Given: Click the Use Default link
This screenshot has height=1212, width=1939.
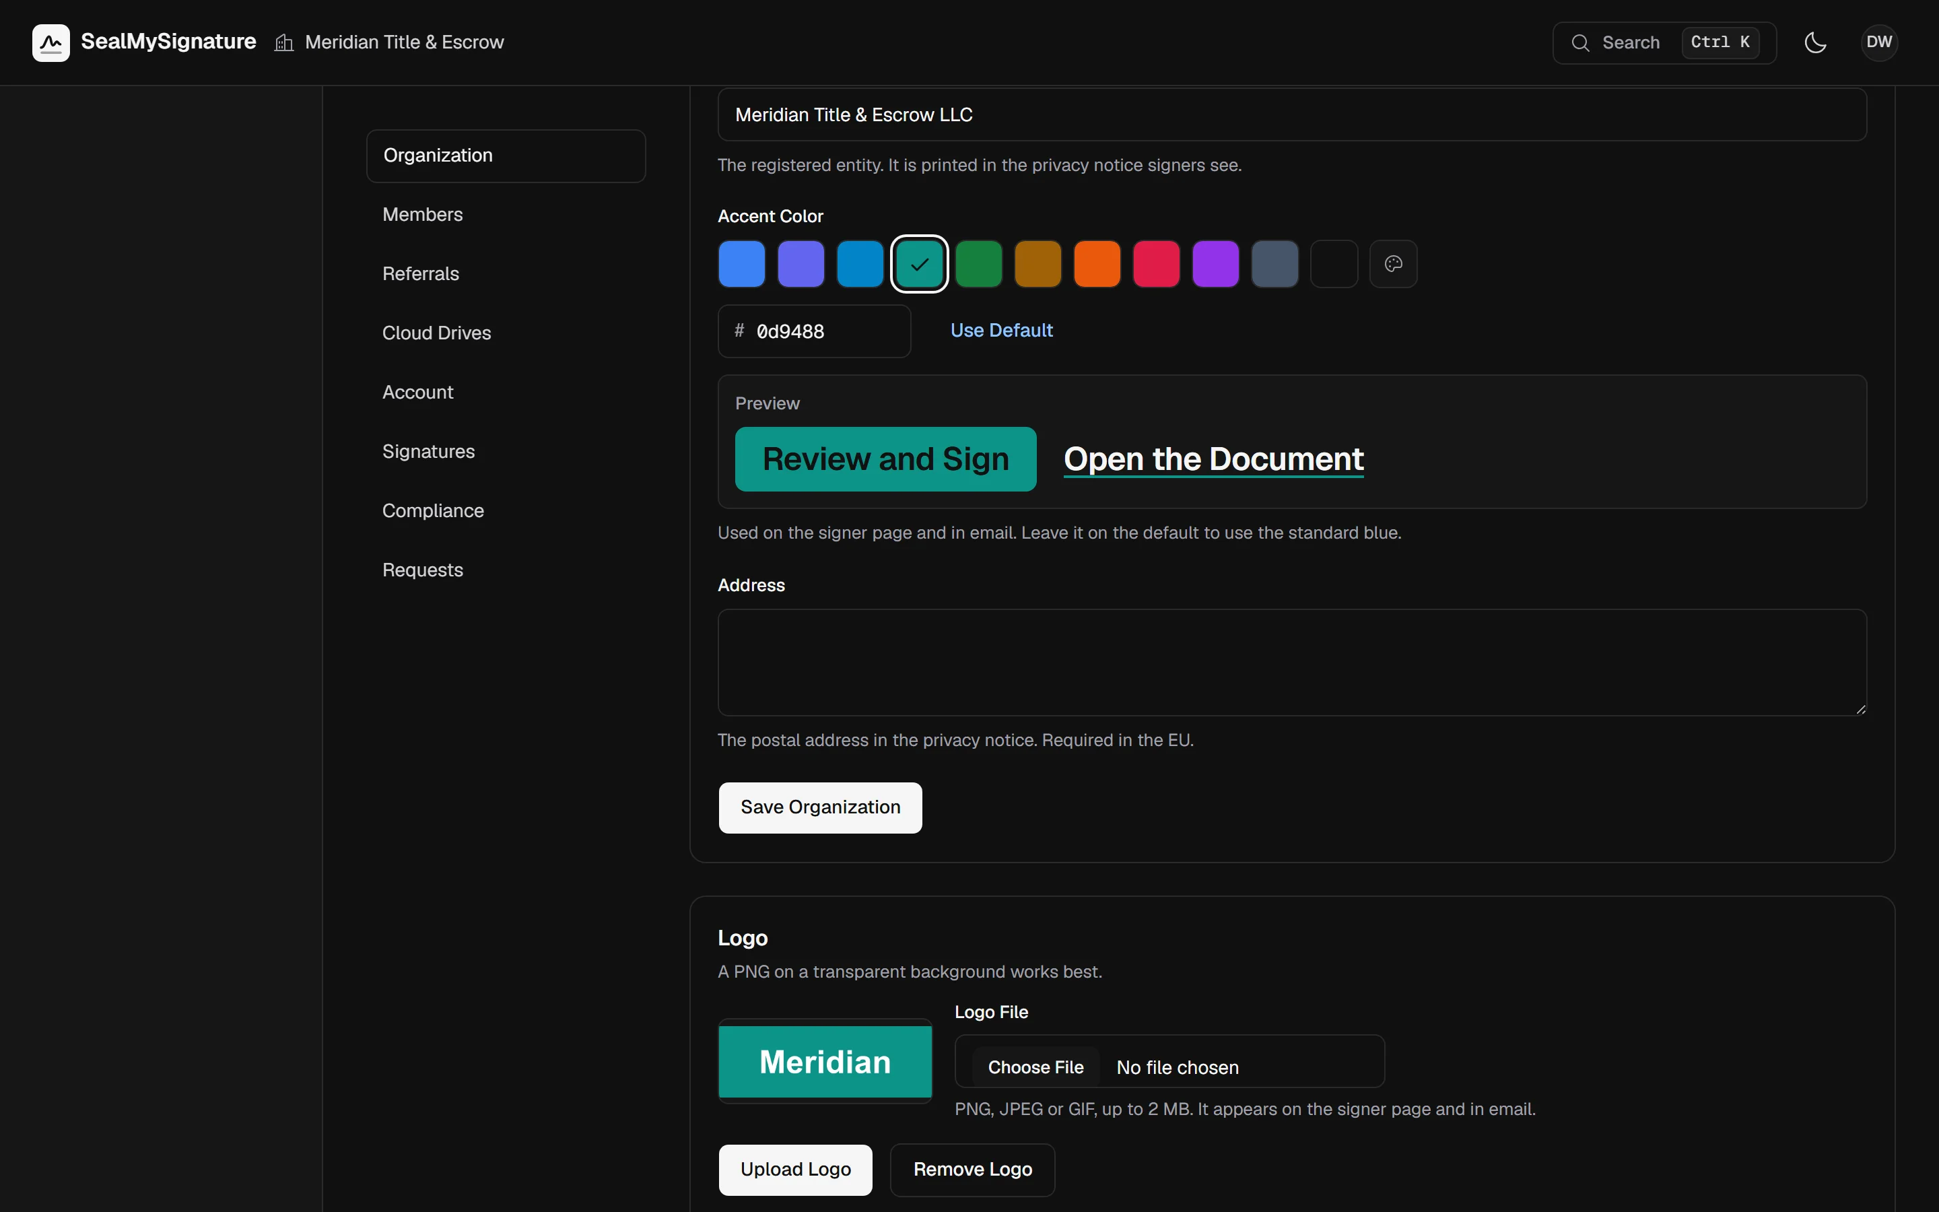Looking at the screenshot, I should (1002, 331).
